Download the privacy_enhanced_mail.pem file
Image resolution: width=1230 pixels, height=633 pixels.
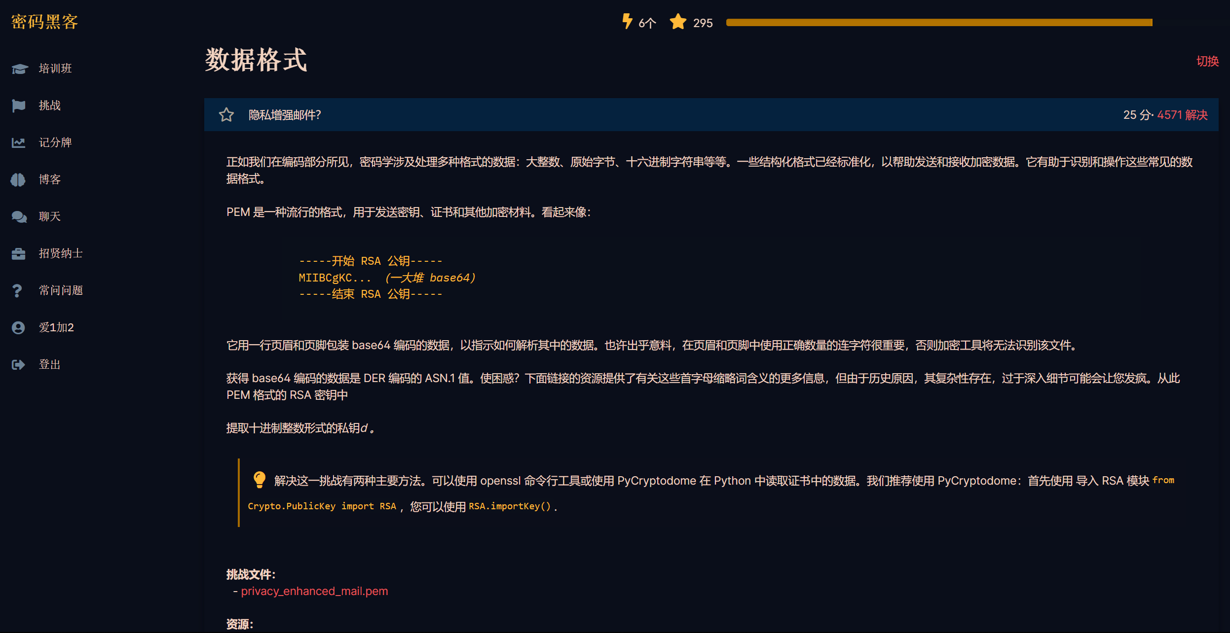coord(314,591)
